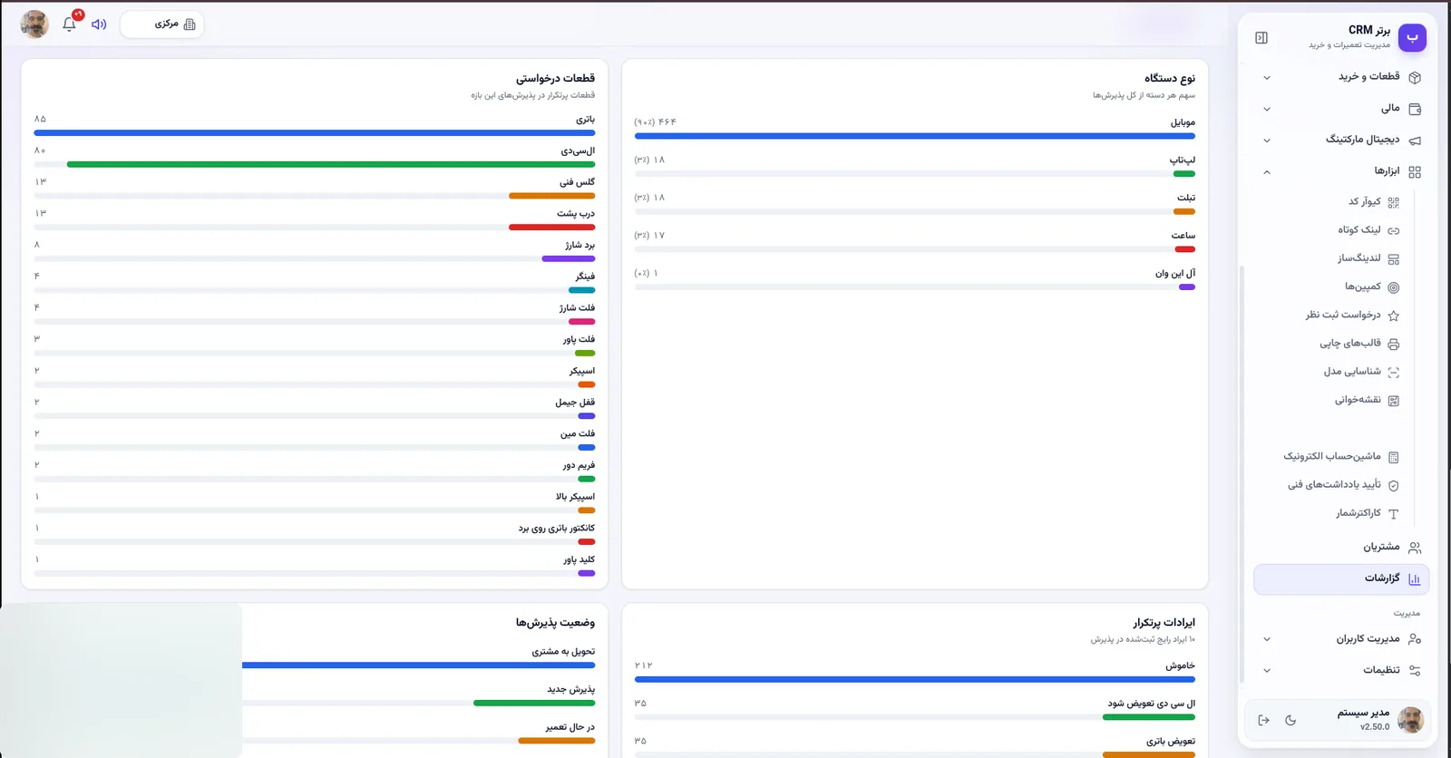Open کمپین‌ها campaigns page
The image size is (1451, 758).
(1371, 287)
